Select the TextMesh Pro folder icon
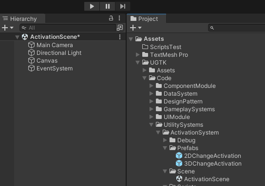265x186 pixels. 145,54
